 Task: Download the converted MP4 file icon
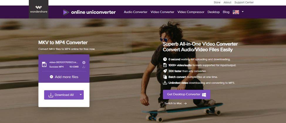(x=84, y=67)
